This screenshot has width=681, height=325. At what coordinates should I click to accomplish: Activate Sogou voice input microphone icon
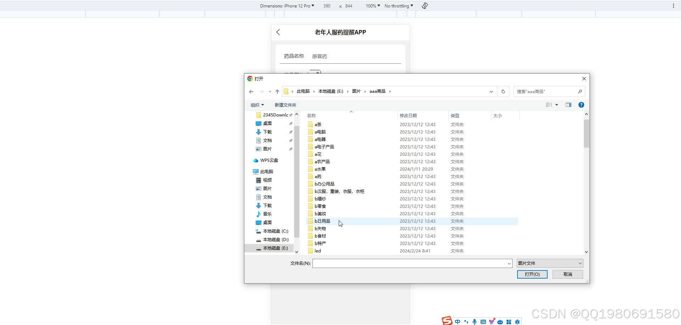pos(475,321)
